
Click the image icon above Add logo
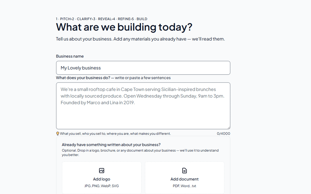coord(102,170)
